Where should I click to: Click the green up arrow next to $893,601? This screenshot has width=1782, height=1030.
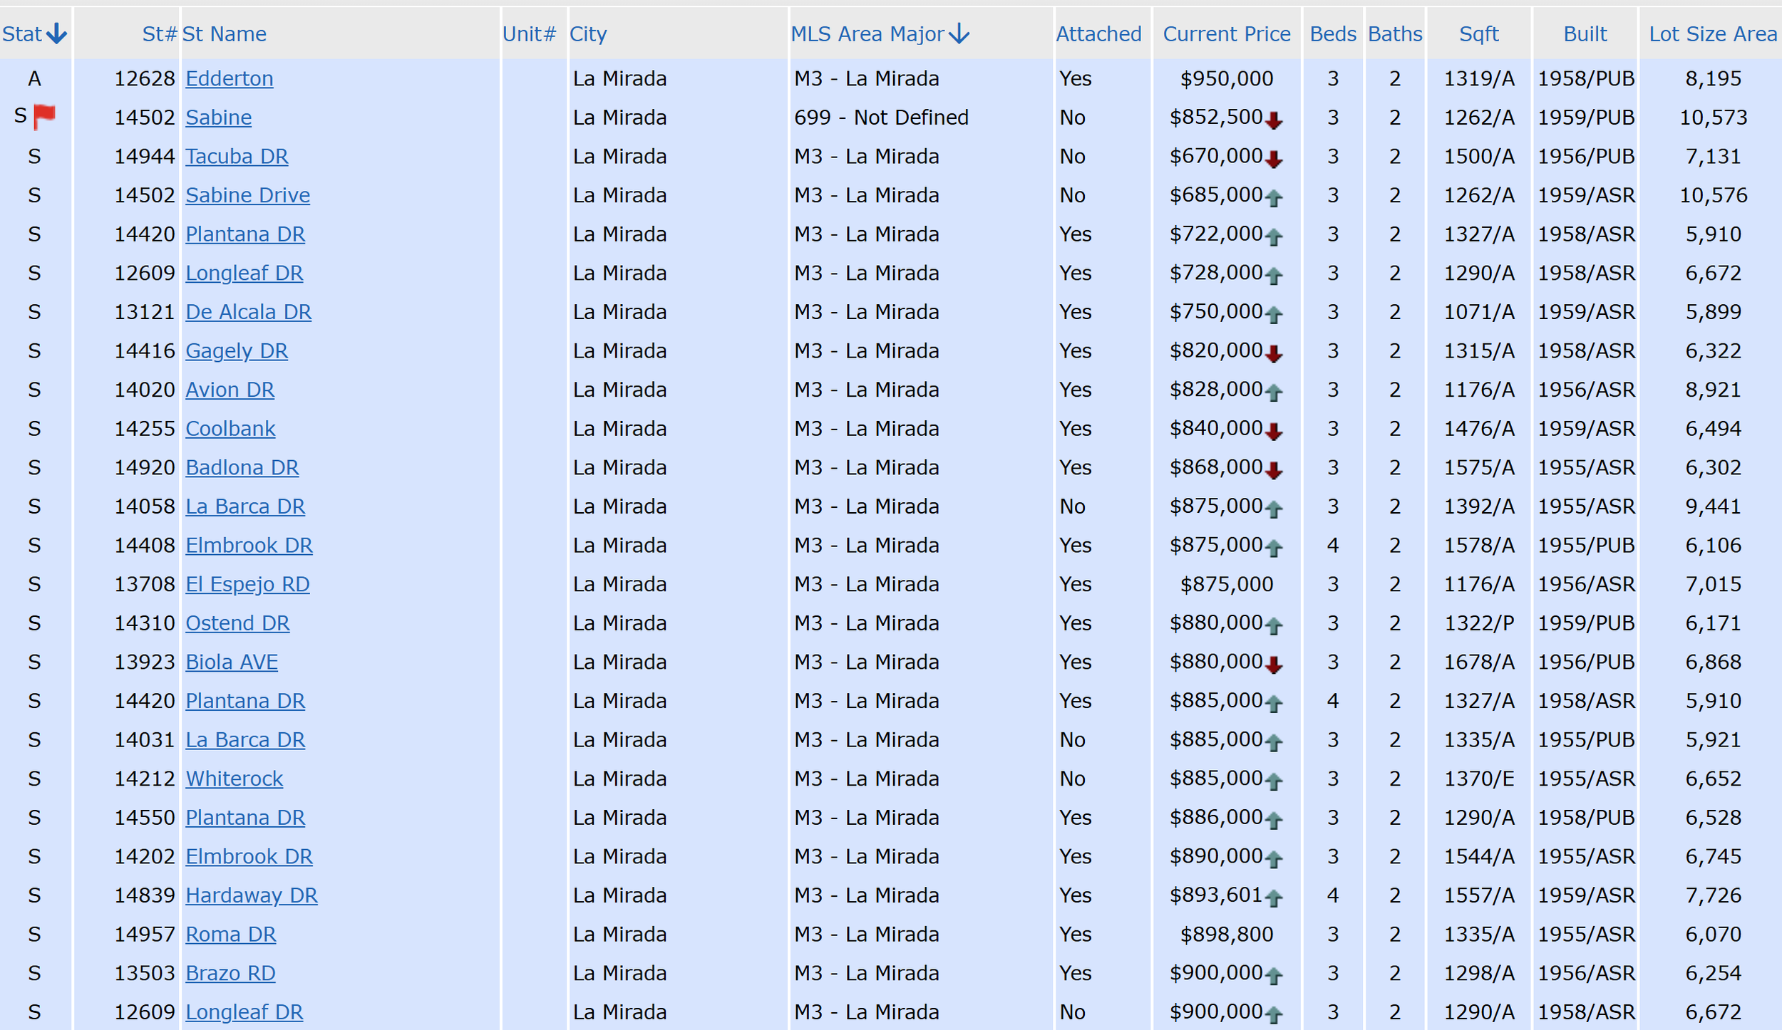tap(1274, 898)
